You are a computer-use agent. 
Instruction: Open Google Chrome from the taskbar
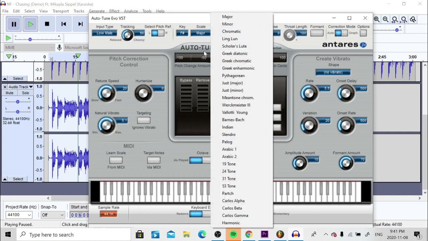coord(249,234)
